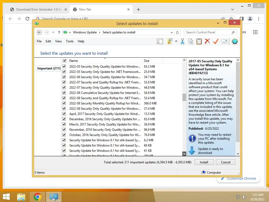The width and height of the screenshot is (269, 202).
Task: Open File Explorer from the taskbar
Action: (21, 197)
